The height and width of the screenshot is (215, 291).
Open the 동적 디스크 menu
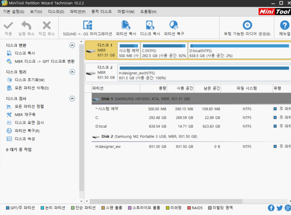coord(101,12)
